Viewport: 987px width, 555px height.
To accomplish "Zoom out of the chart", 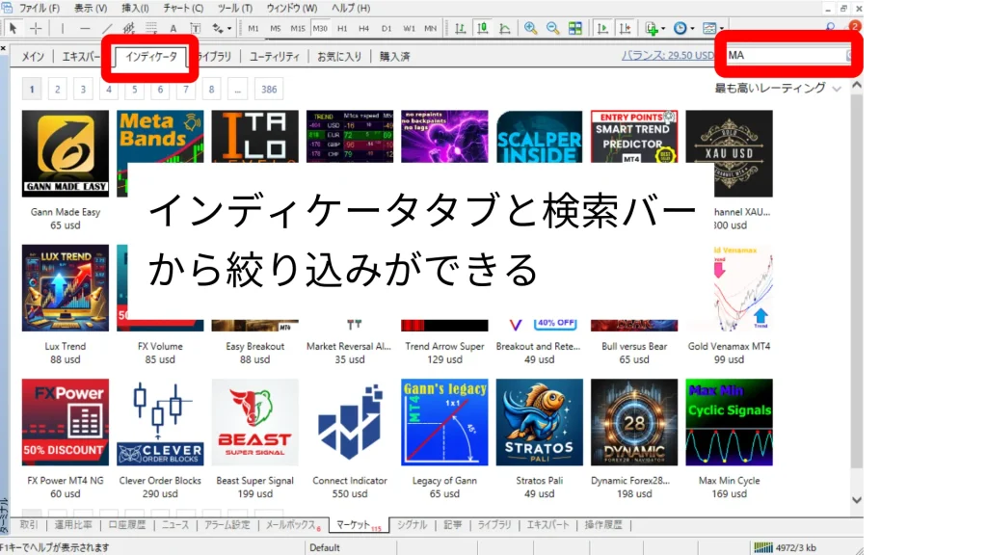I will (552, 28).
